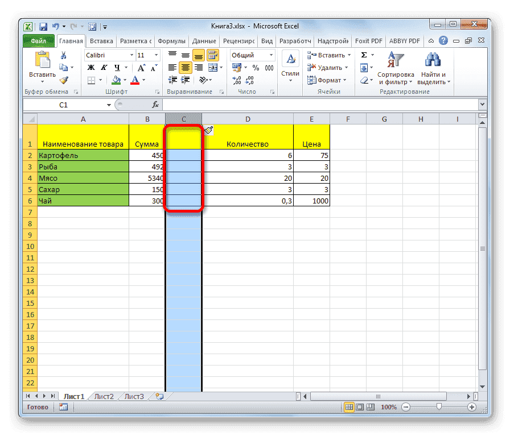Select the Wrap Text icon
The height and width of the screenshot is (436, 510).
(x=214, y=55)
